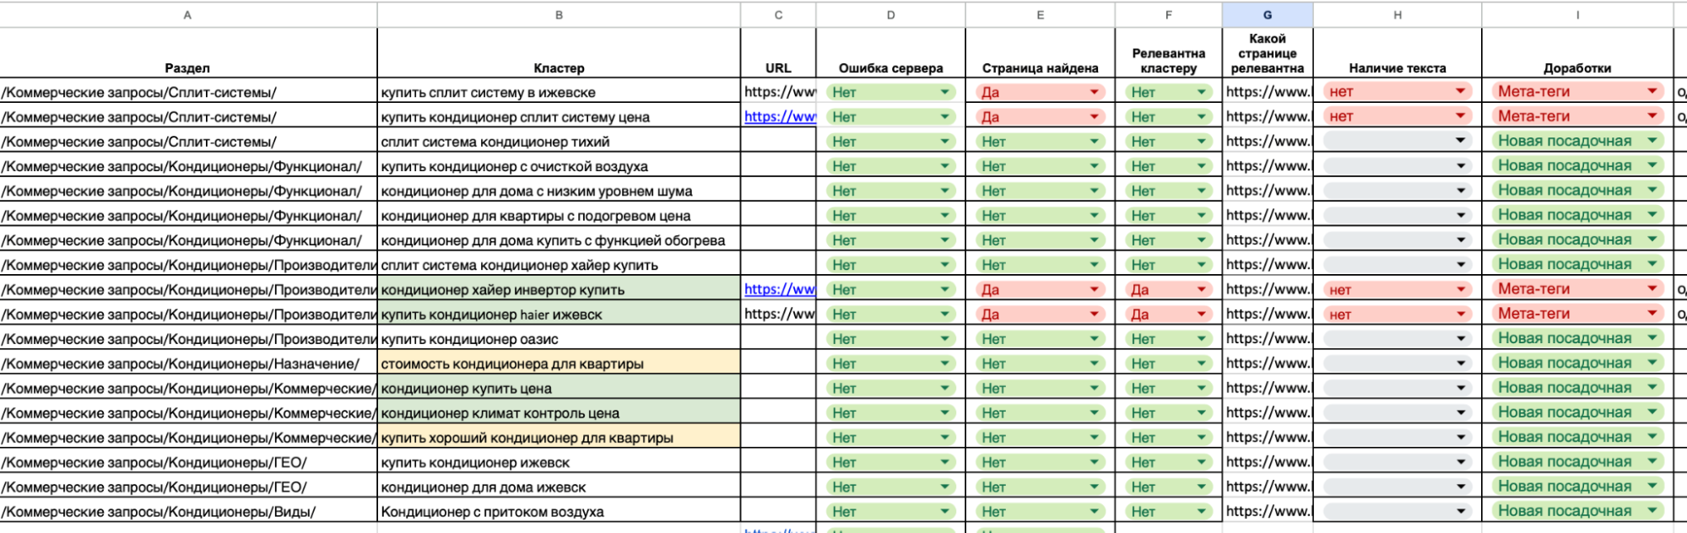Open empty Наличие текста dropdown for купить кондиционер с очисткой воздуха

coord(1397,165)
